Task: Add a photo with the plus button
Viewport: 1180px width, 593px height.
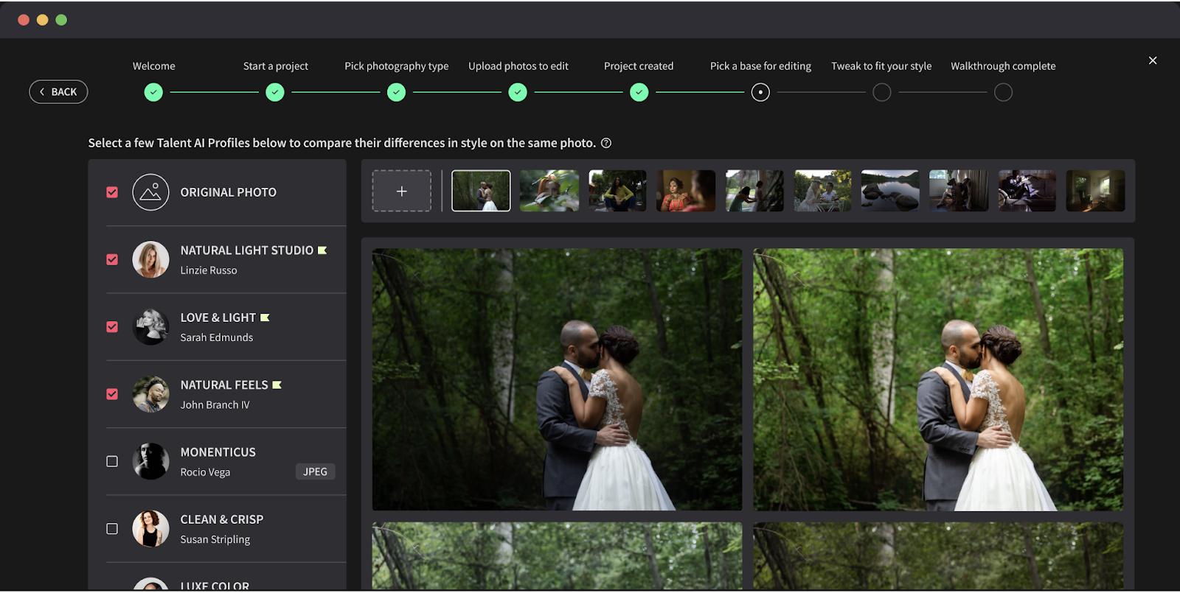Action: (402, 191)
